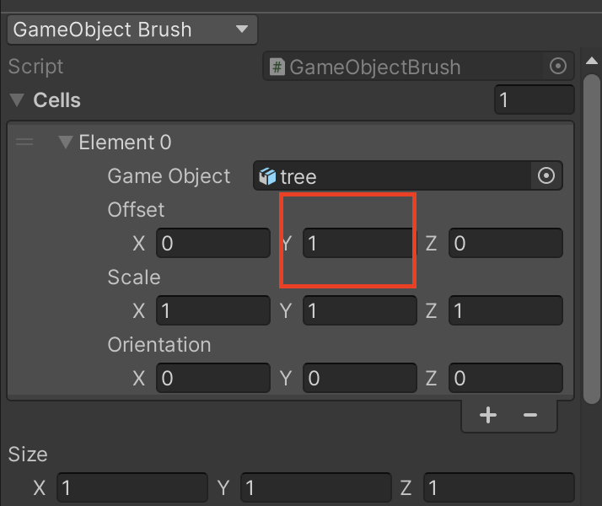
Task: Click the tree prefab cube icon
Action: pyautogui.click(x=267, y=176)
